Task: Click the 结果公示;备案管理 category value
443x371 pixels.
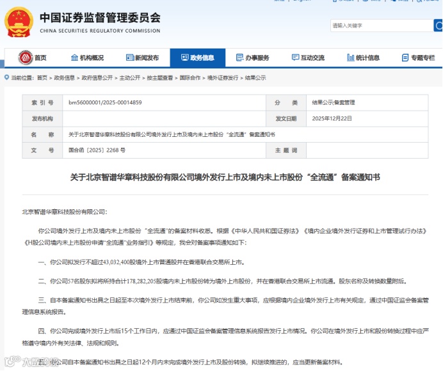Action: tap(334, 102)
